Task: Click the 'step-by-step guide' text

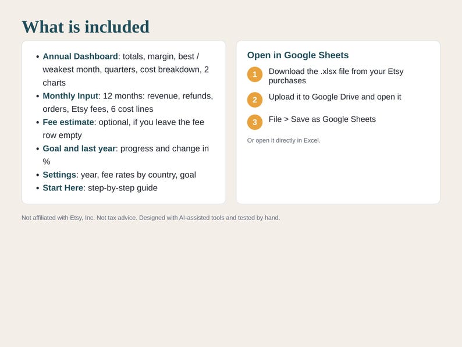Action: click(x=123, y=188)
